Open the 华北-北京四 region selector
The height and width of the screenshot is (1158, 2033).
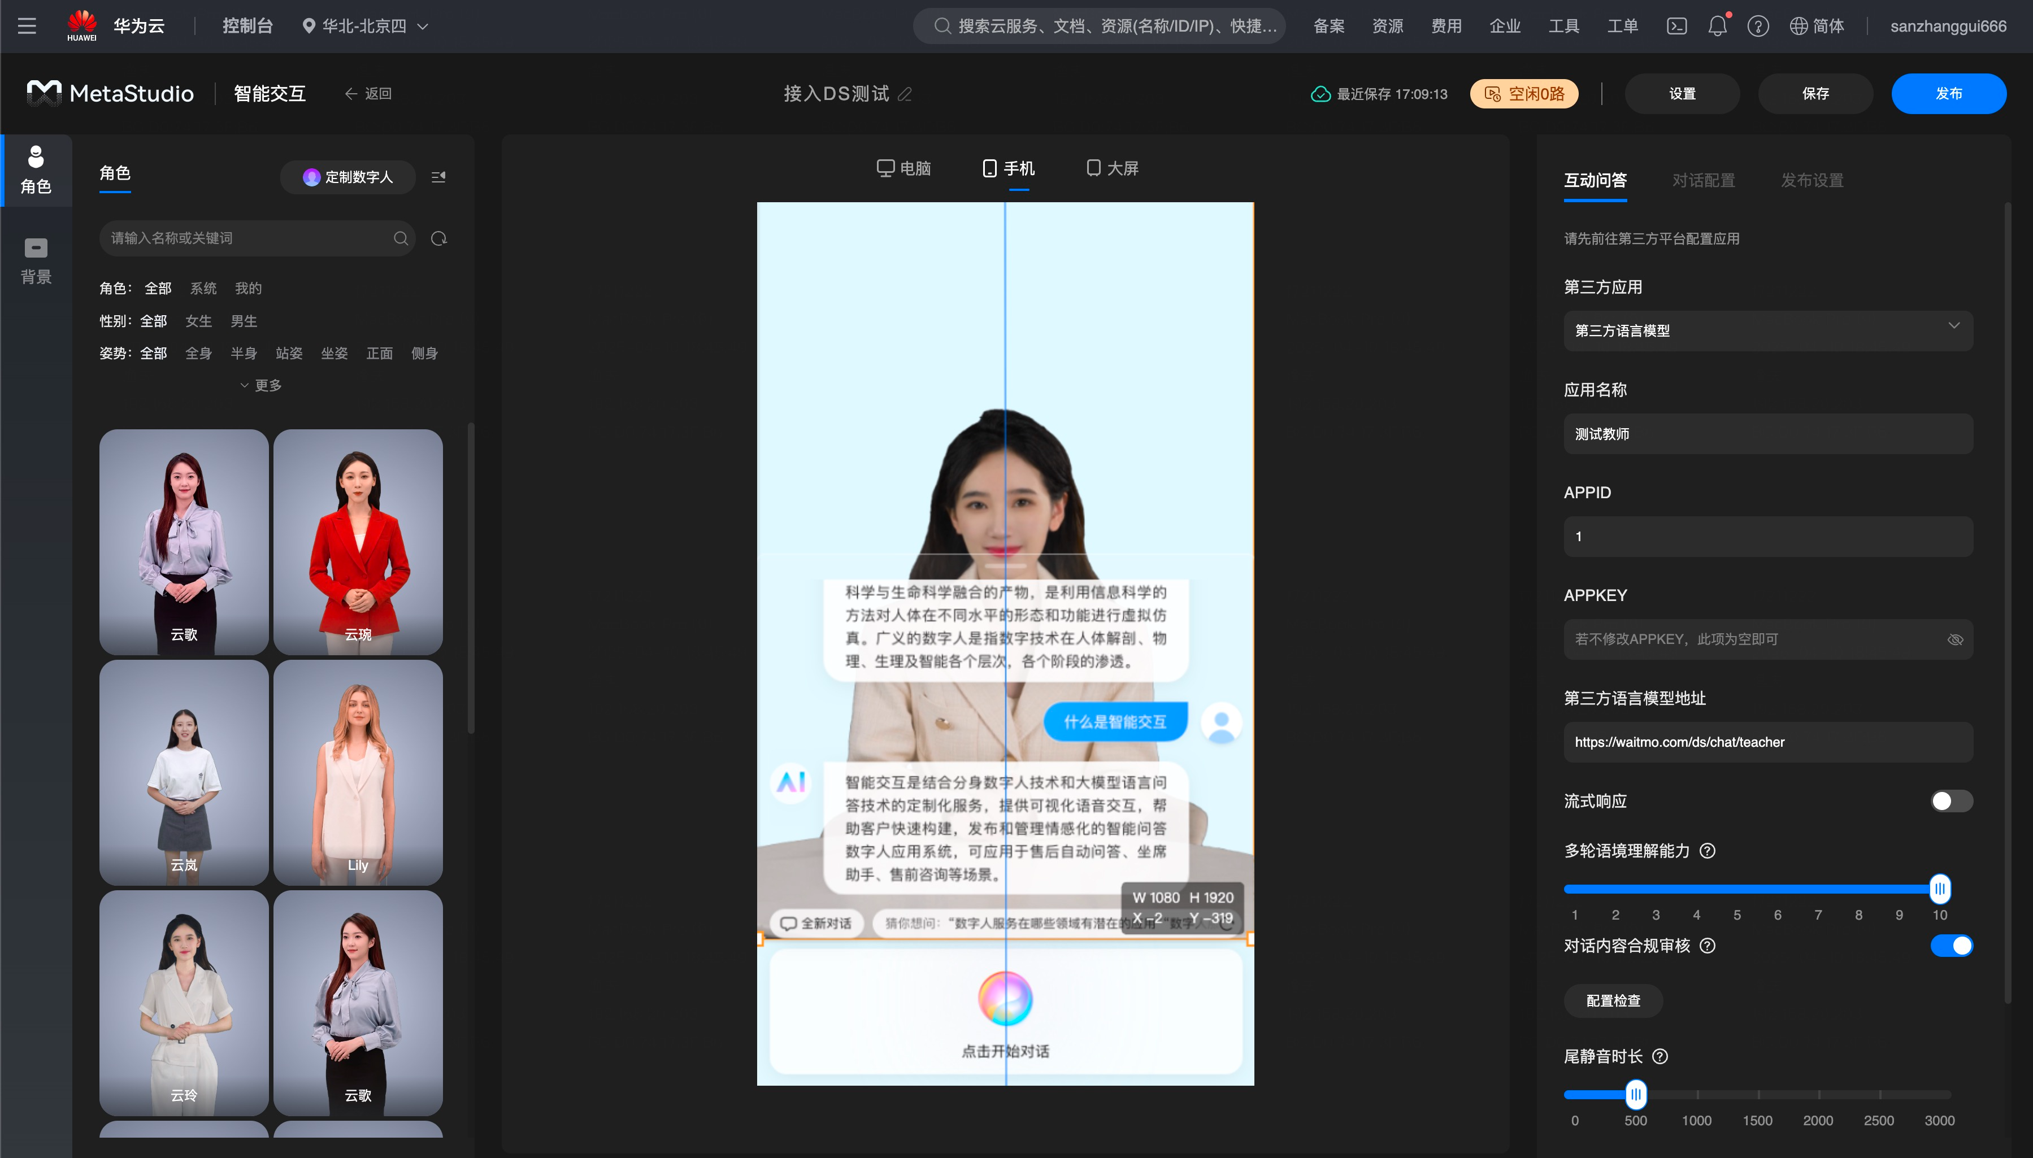coord(366,26)
